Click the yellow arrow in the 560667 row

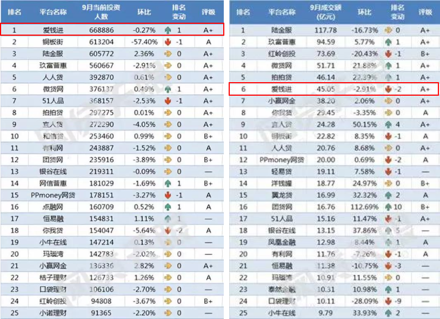tap(168, 65)
